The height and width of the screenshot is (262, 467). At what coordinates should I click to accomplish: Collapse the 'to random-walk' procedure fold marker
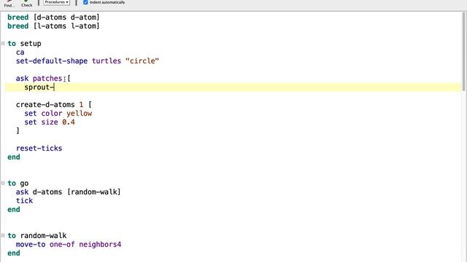(3, 235)
